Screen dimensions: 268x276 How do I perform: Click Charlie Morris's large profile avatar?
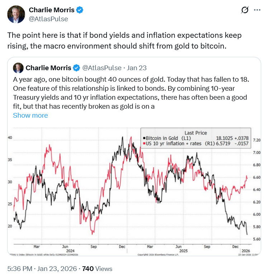point(16,14)
